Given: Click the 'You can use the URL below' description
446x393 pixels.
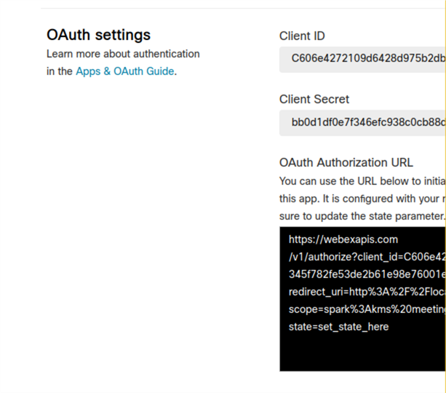Looking at the screenshot, I should pos(362,181).
